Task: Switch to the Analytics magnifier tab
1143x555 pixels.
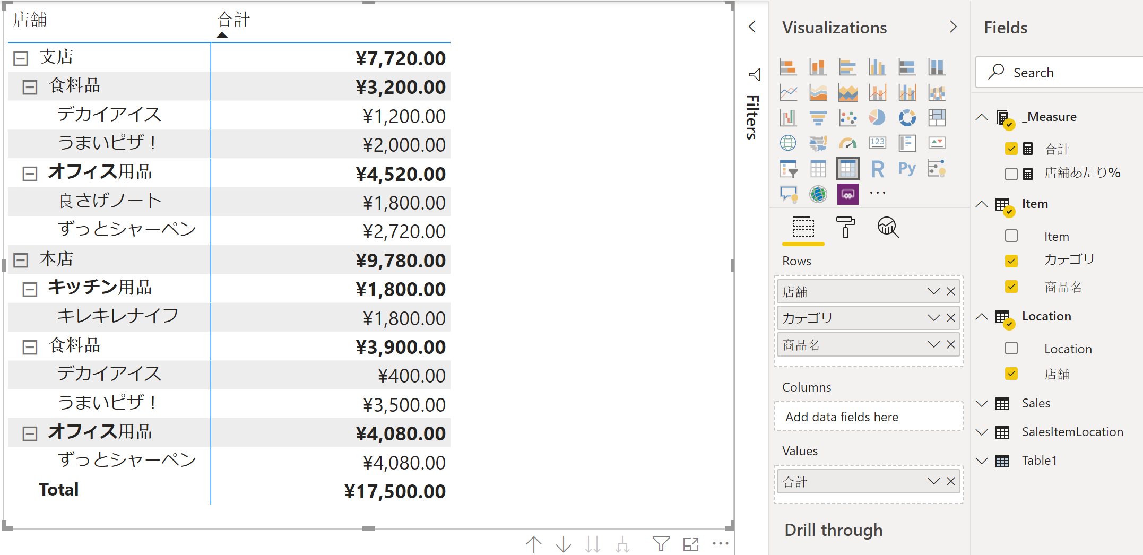Action: 888,227
